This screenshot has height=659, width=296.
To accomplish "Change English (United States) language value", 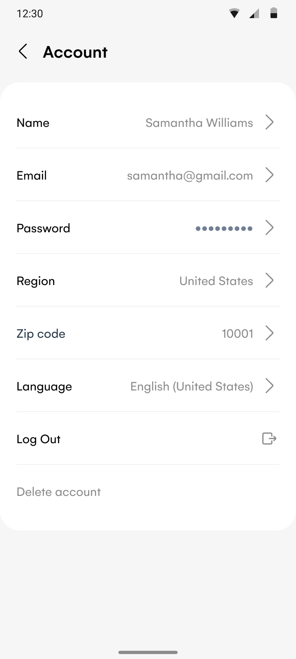I will 192,386.
